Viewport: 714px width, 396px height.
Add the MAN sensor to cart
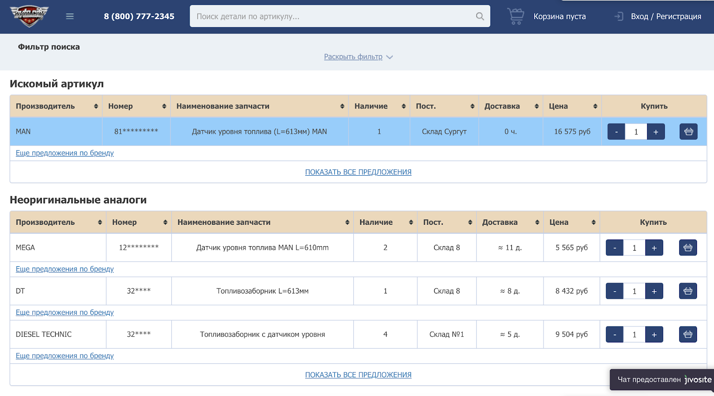(689, 132)
